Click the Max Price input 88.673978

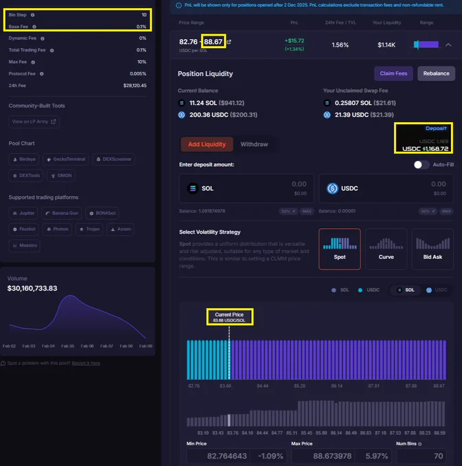pyautogui.click(x=323, y=456)
